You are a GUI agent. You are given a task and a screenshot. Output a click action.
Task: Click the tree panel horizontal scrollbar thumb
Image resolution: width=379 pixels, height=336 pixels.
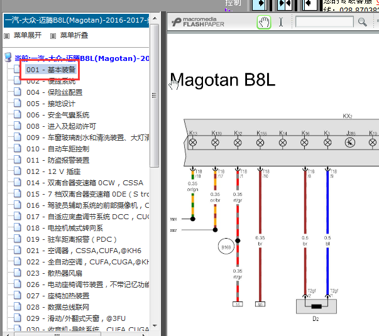(57, 334)
